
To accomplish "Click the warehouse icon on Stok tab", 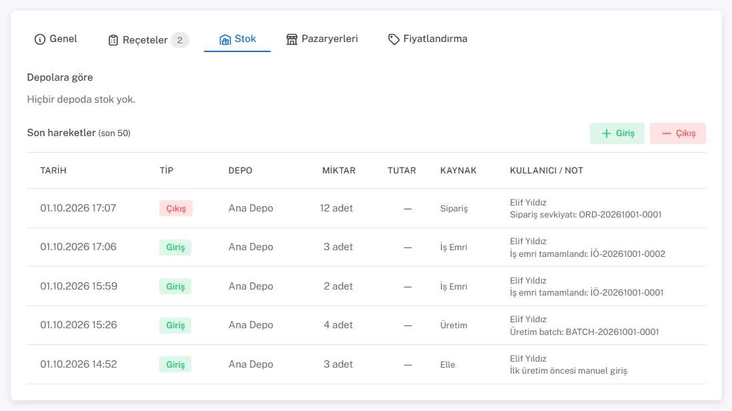I will [x=225, y=40].
